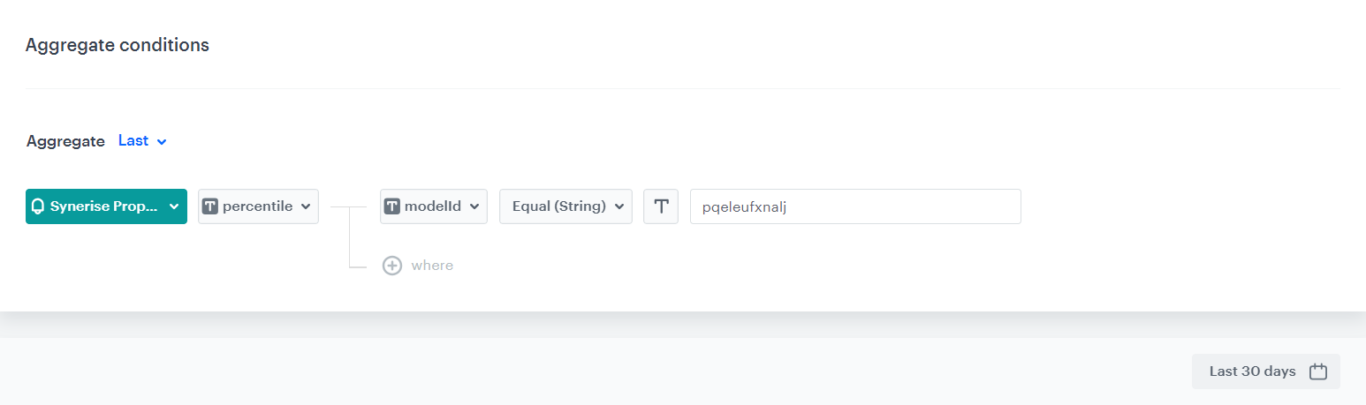
Task: Click the modelId parameter label
Action: coord(433,206)
